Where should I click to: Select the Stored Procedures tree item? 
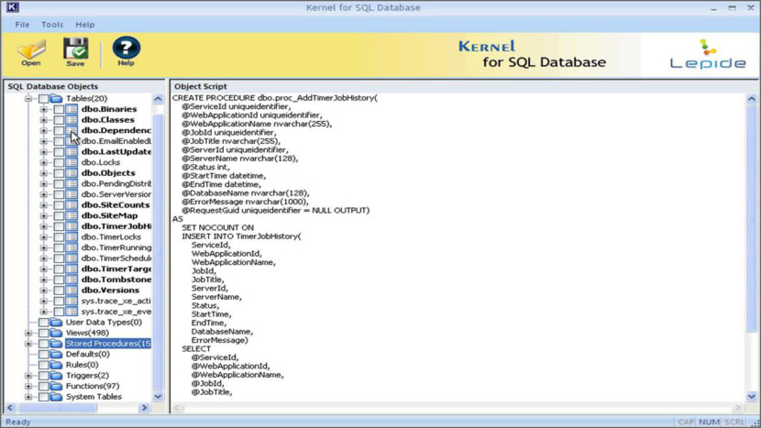tap(108, 344)
